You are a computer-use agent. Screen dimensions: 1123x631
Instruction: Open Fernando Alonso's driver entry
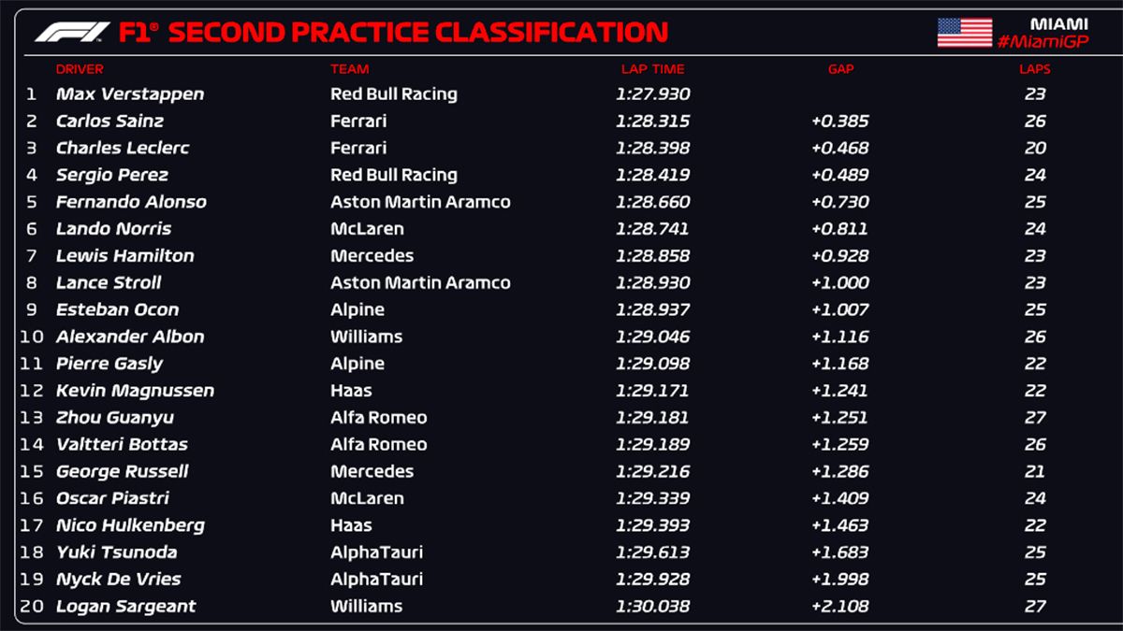coord(131,202)
